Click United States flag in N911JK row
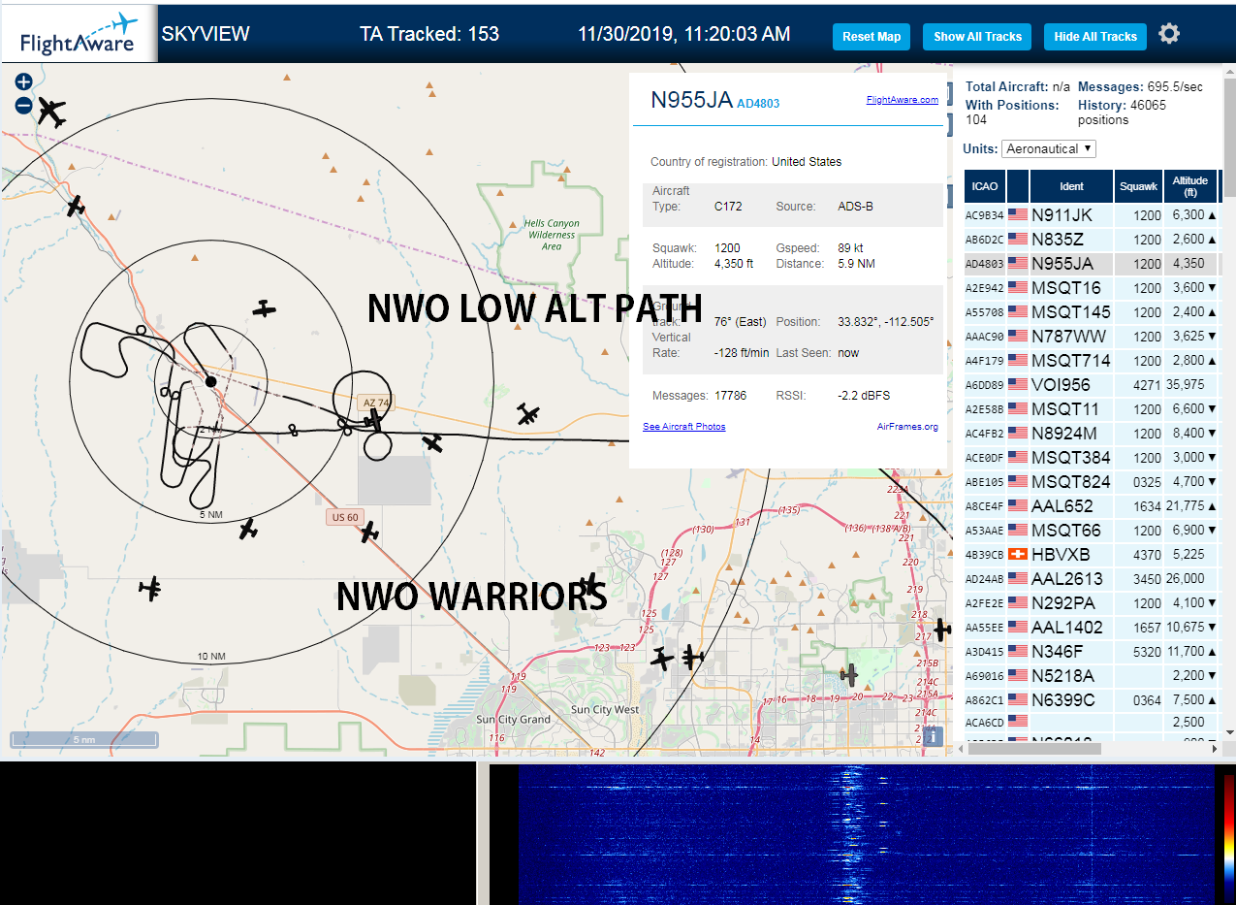The height and width of the screenshot is (905, 1236). coord(1018,215)
